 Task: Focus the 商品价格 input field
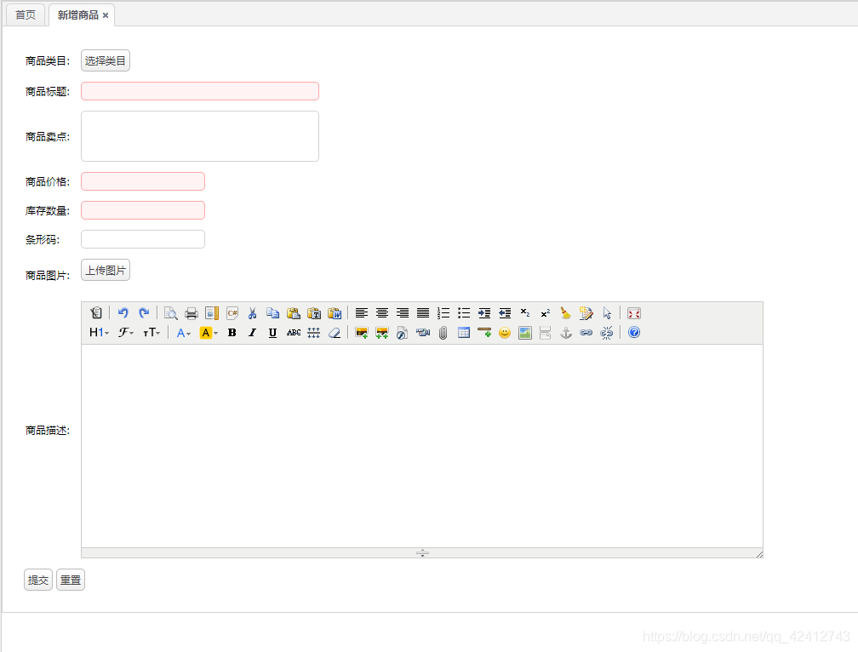[143, 181]
